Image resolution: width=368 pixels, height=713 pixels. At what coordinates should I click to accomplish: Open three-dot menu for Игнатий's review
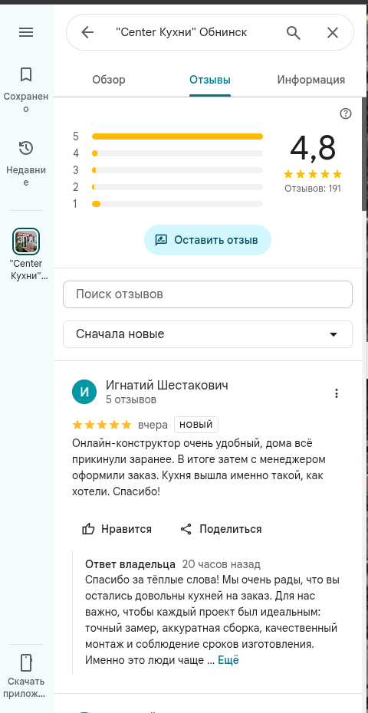click(337, 393)
